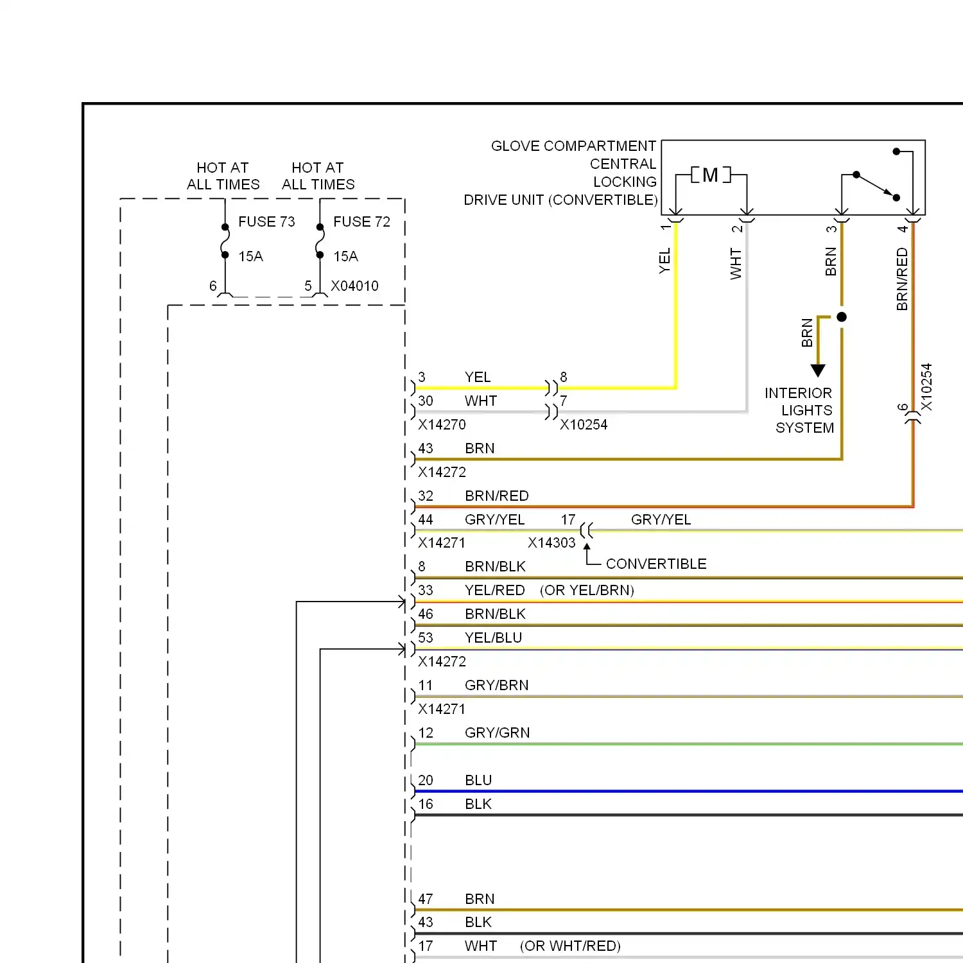963x963 pixels.
Task: Click "GRY/YEL" label beside pin 44
Action: pos(495,519)
